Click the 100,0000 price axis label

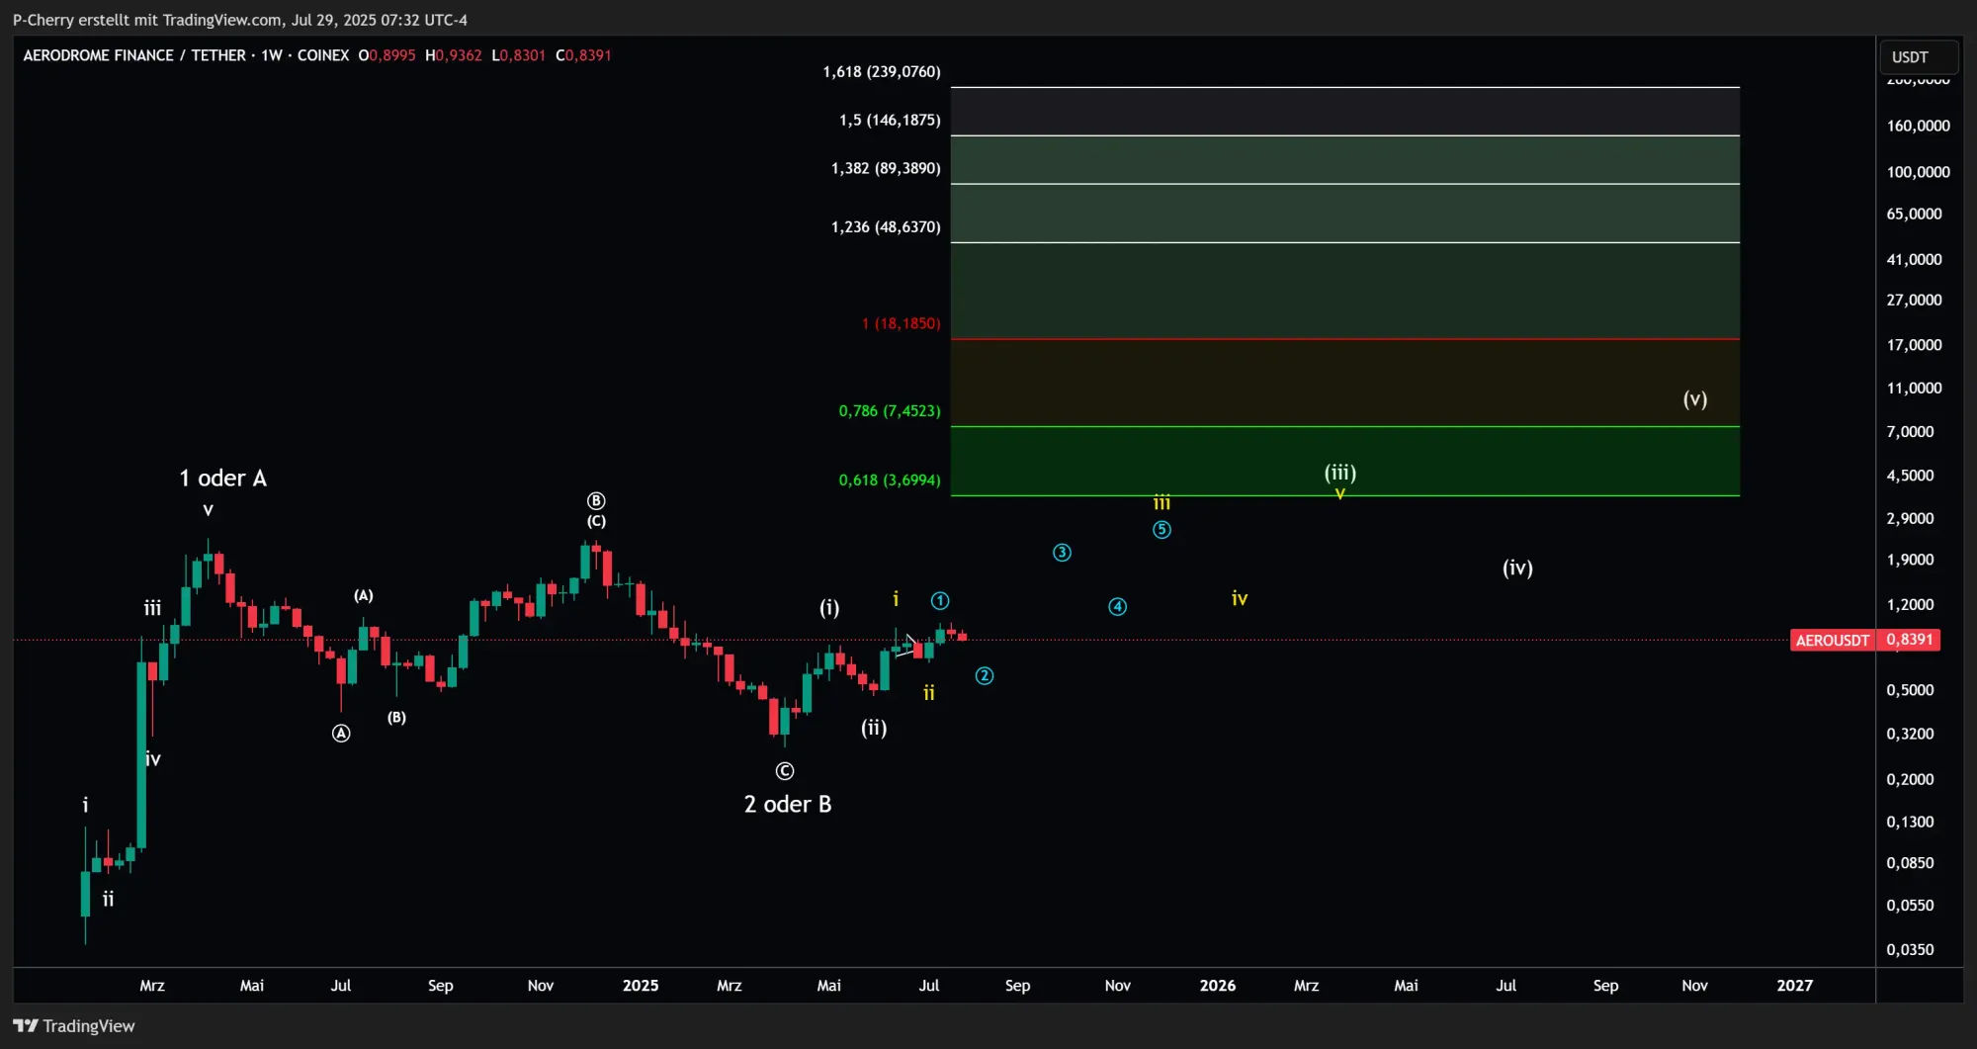[1918, 172]
